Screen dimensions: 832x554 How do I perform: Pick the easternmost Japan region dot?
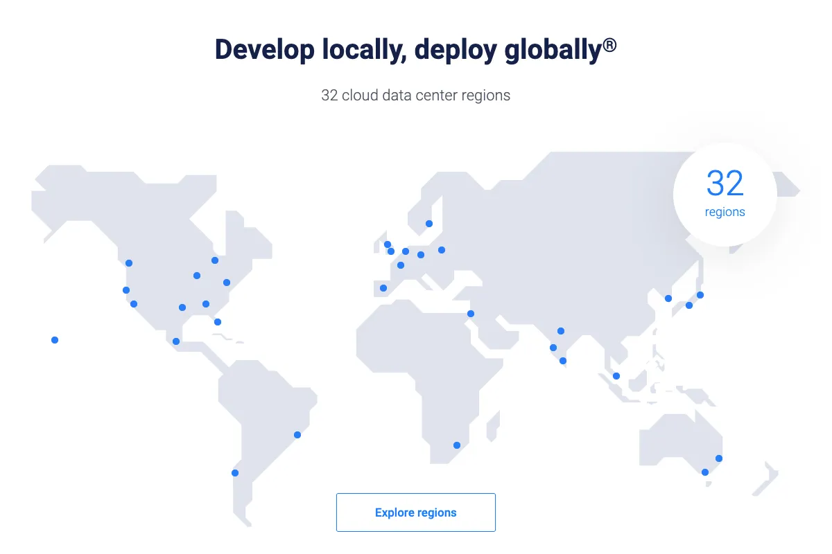700,295
